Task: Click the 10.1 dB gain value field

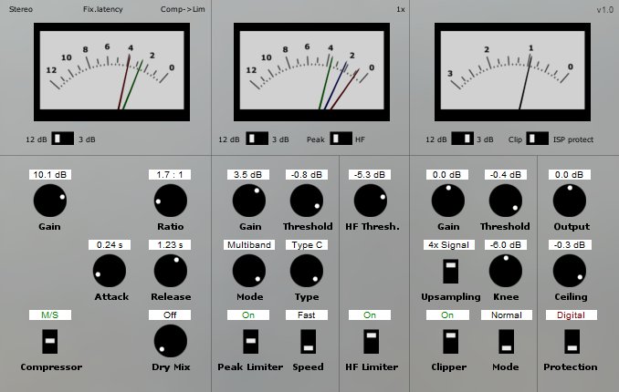Action: pos(49,174)
